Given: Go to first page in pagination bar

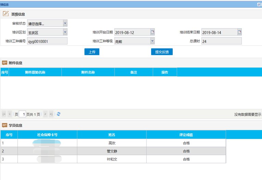Looking at the screenshot, I should (4, 114).
